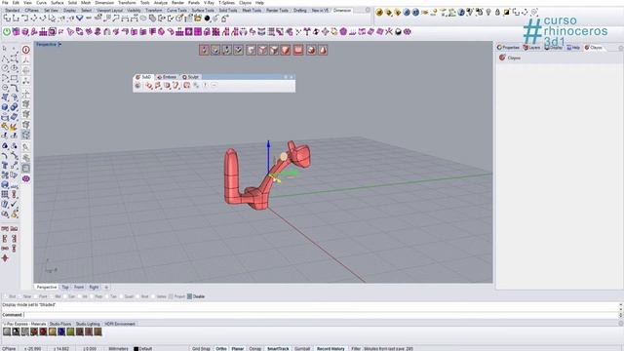Open the Filter option in status bar
624x351 pixels.
click(356, 349)
